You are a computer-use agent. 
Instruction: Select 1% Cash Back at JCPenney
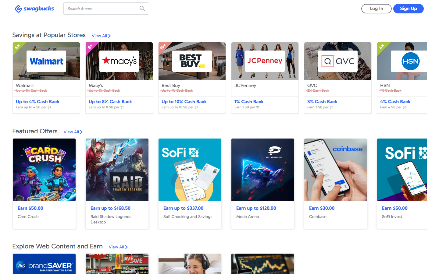pos(249,102)
